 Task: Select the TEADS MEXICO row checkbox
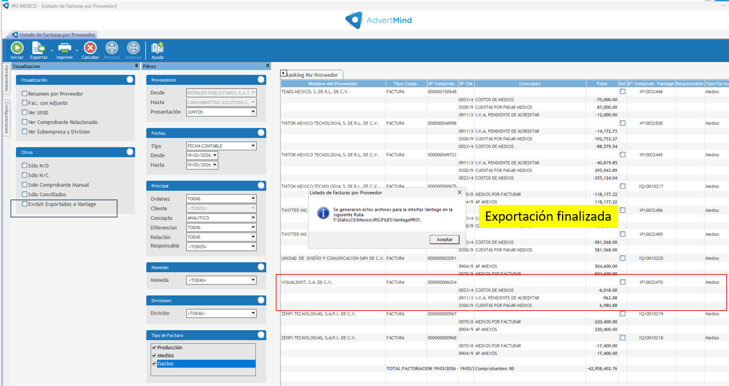click(x=623, y=92)
